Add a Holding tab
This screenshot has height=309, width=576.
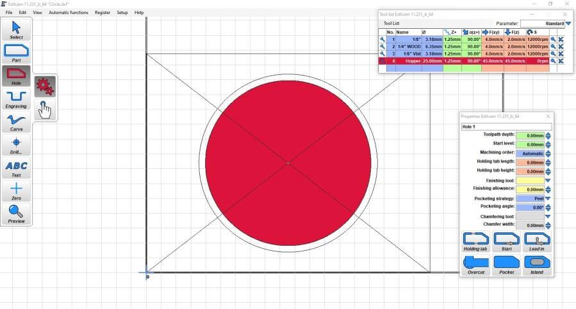(x=475, y=242)
